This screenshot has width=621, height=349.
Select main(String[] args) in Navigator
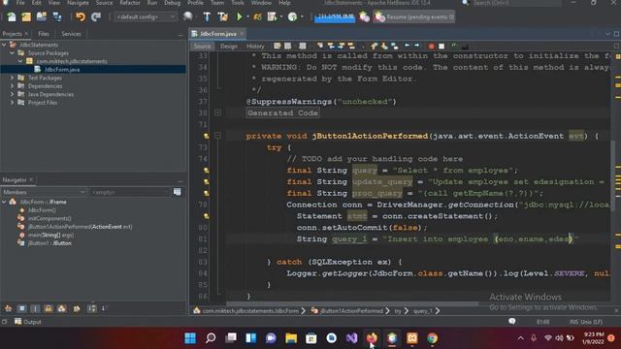pos(50,235)
